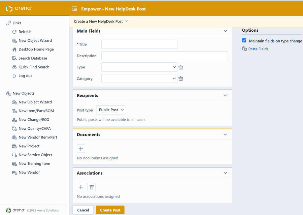Screen dimensions: 303x215
Task: Click the Cancel button
Action: (83, 210)
